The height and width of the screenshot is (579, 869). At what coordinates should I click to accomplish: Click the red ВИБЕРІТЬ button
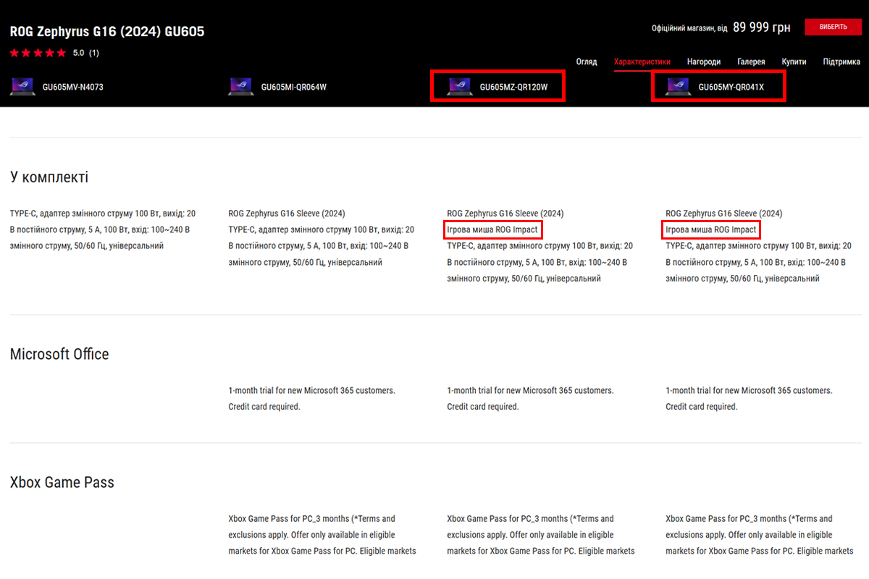[x=833, y=28]
